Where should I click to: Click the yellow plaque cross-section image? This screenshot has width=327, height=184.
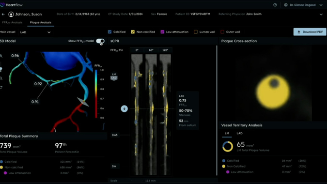tap(273, 92)
